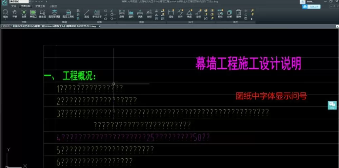Image resolution: width=339 pixels, height=168 pixels.
Task: Click the 全屏 full view icon
Action: click(x=24, y=14)
